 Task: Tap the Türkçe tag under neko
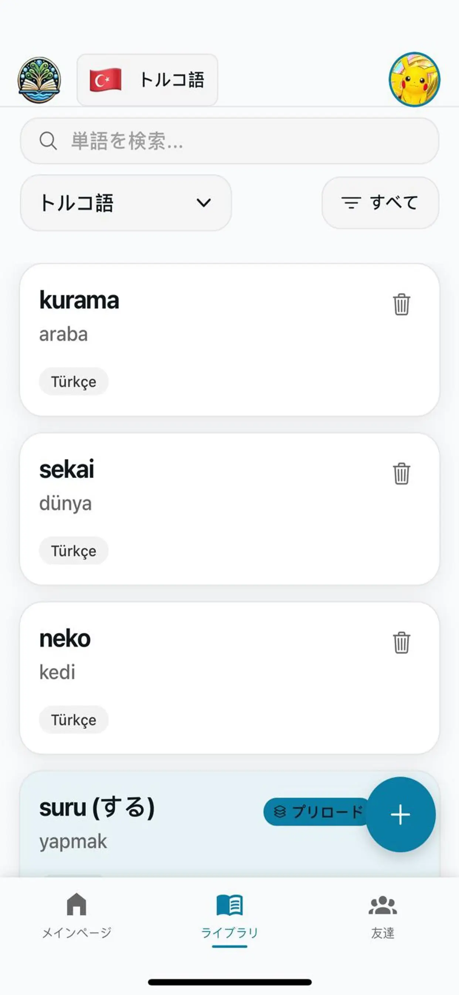coord(74,720)
